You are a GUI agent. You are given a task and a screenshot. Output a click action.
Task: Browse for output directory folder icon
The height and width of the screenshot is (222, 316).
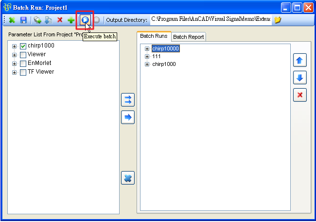coord(278,20)
